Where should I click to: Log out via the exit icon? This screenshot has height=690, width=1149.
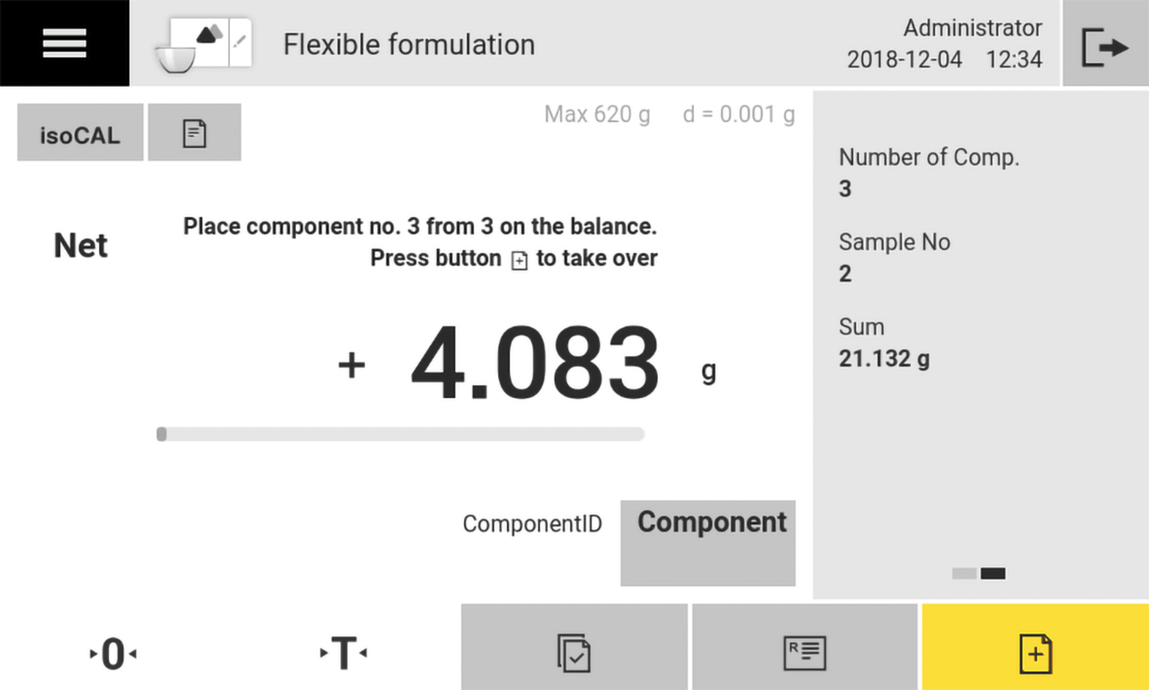point(1106,43)
